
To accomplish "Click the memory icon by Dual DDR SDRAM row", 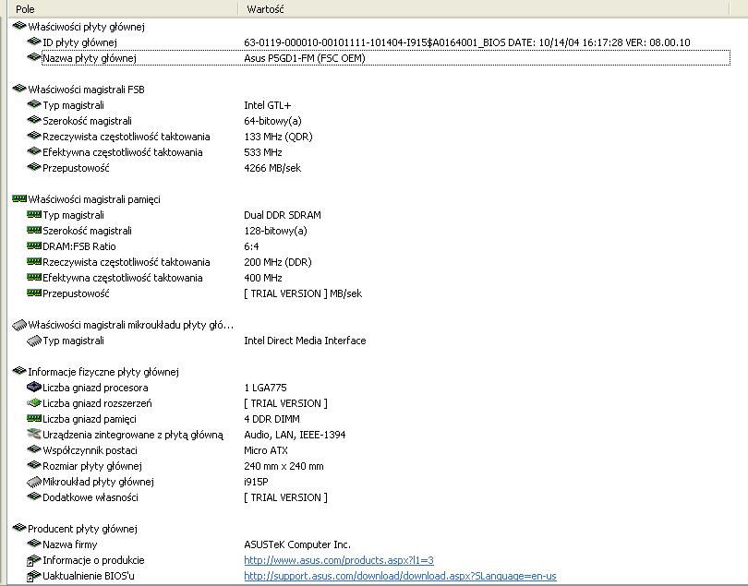I will pyautogui.click(x=34, y=214).
